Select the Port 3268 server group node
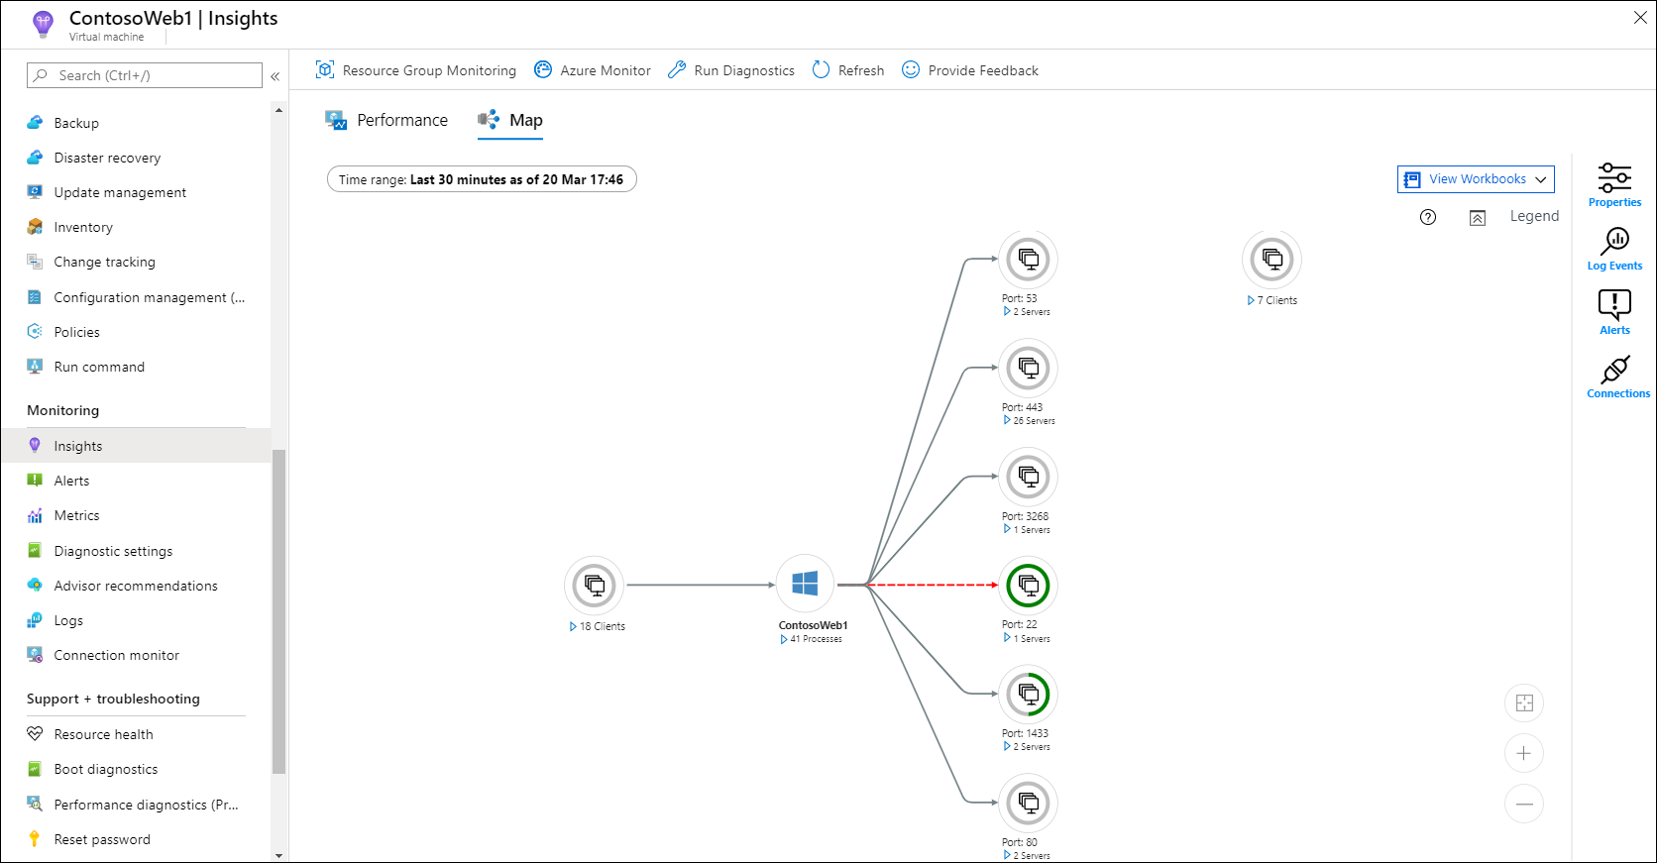Image resolution: width=1657 pixels, height=863 pixels. (1029, 477)
